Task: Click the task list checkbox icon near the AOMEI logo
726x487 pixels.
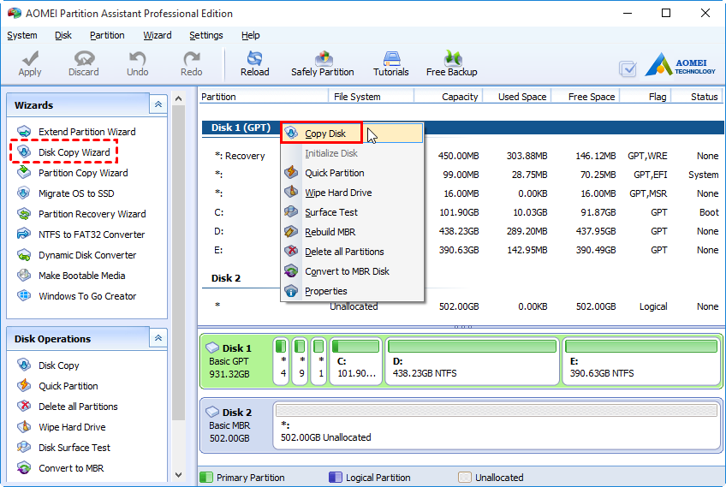Action: click(x=628, y=69)
